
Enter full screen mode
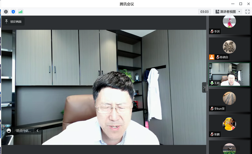pos(247,12)
